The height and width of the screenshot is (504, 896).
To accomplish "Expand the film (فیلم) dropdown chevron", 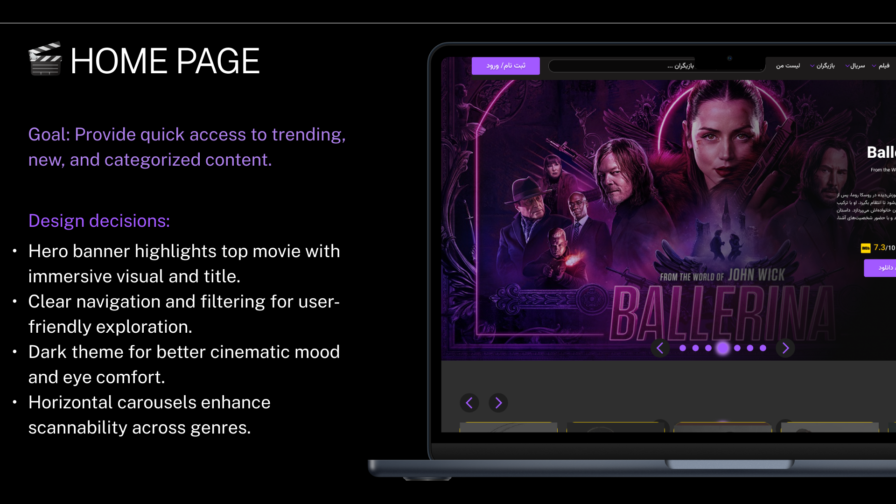I will 874,66.
